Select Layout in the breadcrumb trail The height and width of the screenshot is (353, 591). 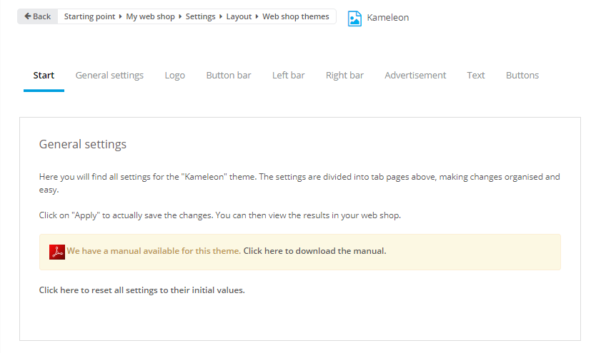pos(239,16)
